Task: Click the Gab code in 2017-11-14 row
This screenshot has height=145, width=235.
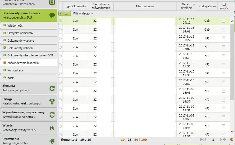Action: click(x=207, y=21)
